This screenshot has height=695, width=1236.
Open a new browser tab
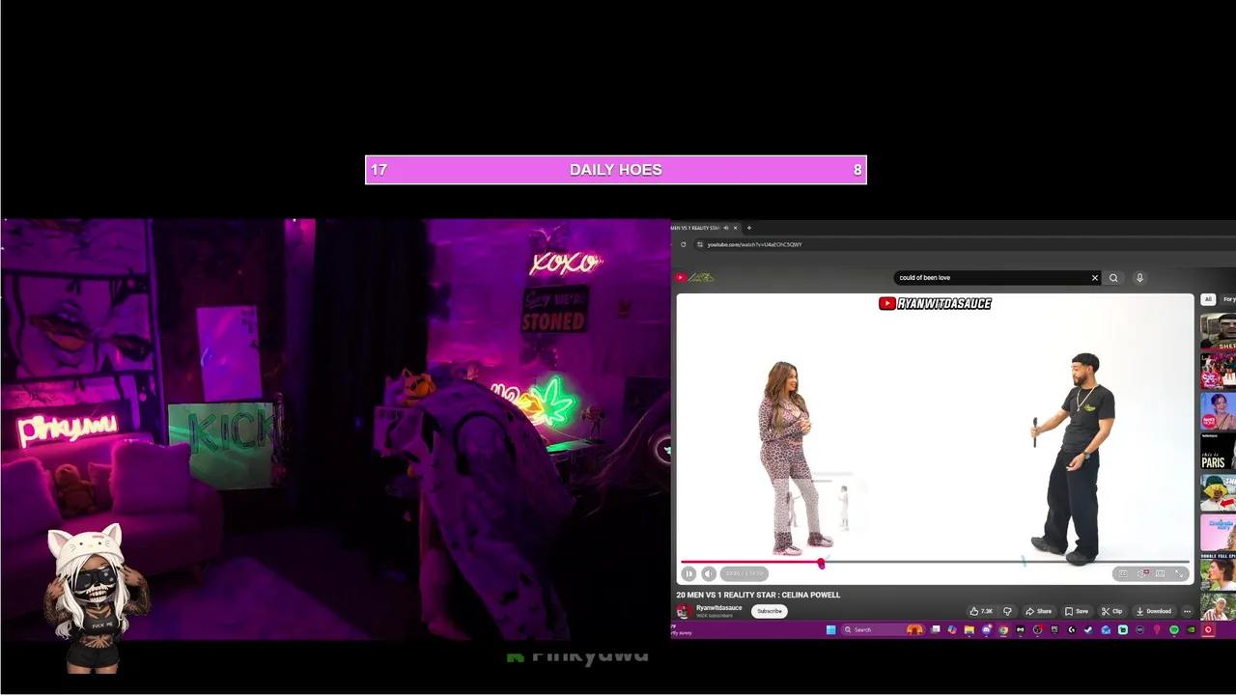click(749, 228)
